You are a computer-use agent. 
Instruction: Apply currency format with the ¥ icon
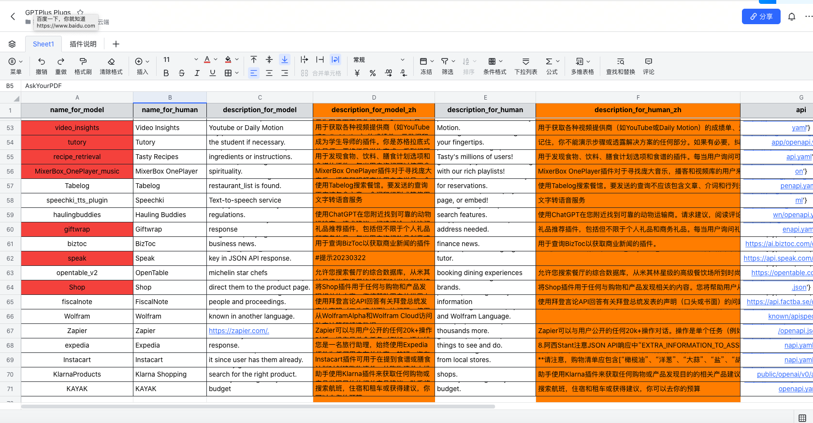pos(357,73)
